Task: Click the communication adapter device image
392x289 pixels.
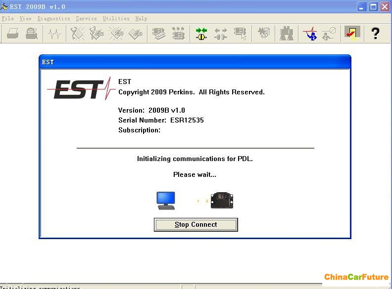Action: coord(222,201)
